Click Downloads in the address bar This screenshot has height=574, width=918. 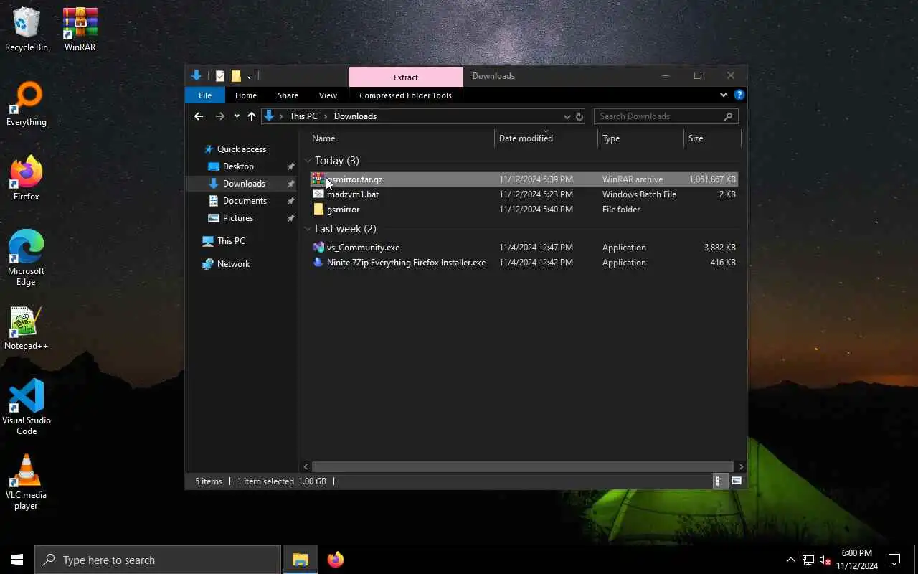point(355,116)
